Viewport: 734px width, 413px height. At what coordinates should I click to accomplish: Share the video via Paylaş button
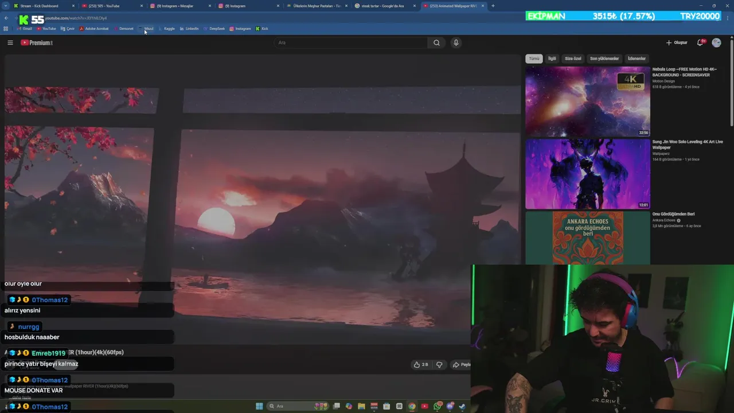(x=461, y=364)
